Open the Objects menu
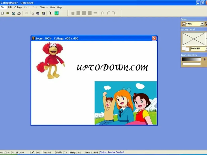Screen dimensions: 207x155 pos(43,7)
